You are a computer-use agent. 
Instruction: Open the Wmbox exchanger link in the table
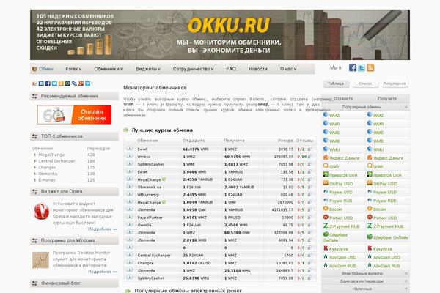[144, 157]
